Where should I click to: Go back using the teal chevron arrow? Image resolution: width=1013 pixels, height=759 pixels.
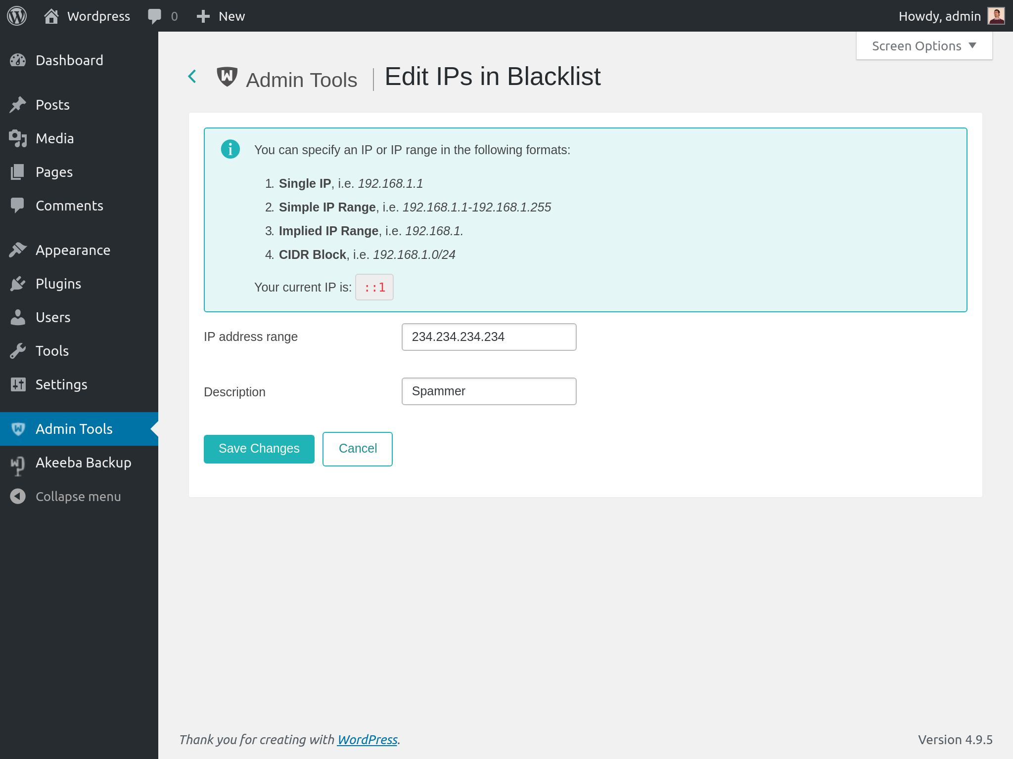192,77
